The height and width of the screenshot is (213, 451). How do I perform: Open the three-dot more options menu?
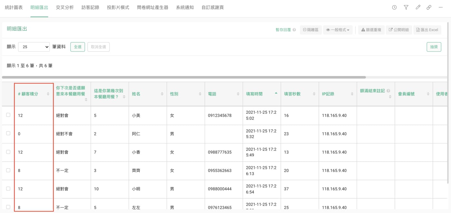click(x=441, y=7)
